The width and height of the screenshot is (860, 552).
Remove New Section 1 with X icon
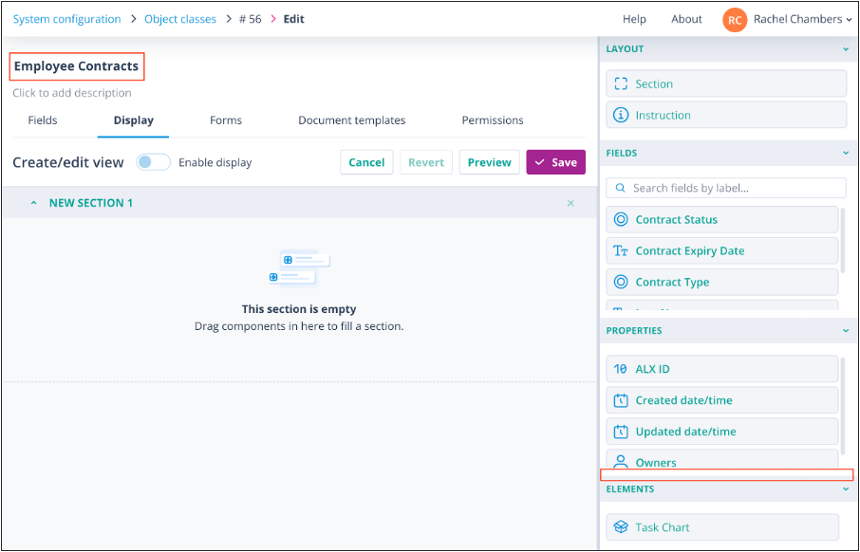(x=570, y=203)
